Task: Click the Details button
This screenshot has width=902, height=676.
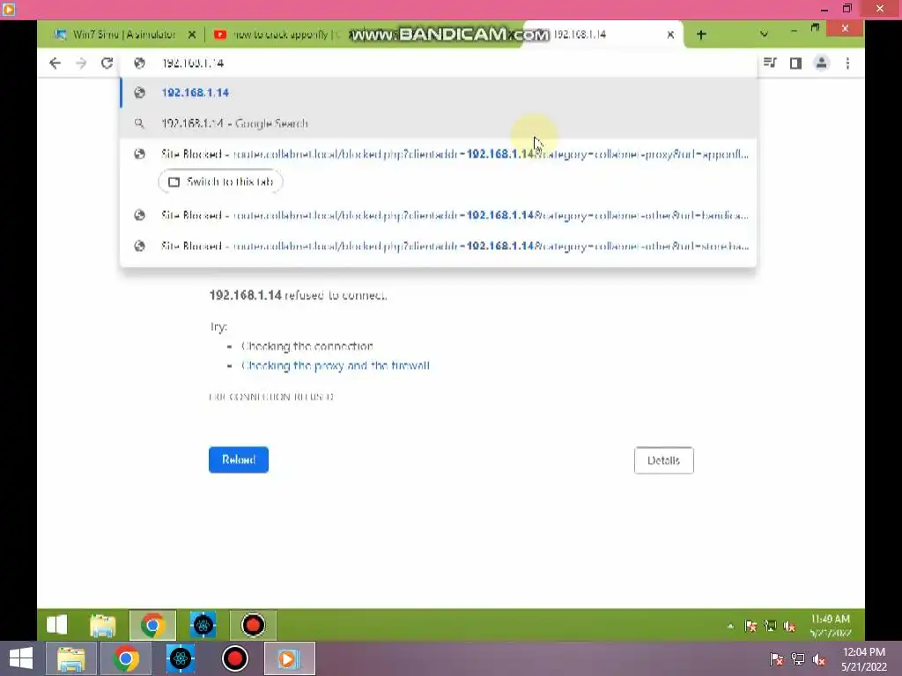Action: [x=664, y=460]
